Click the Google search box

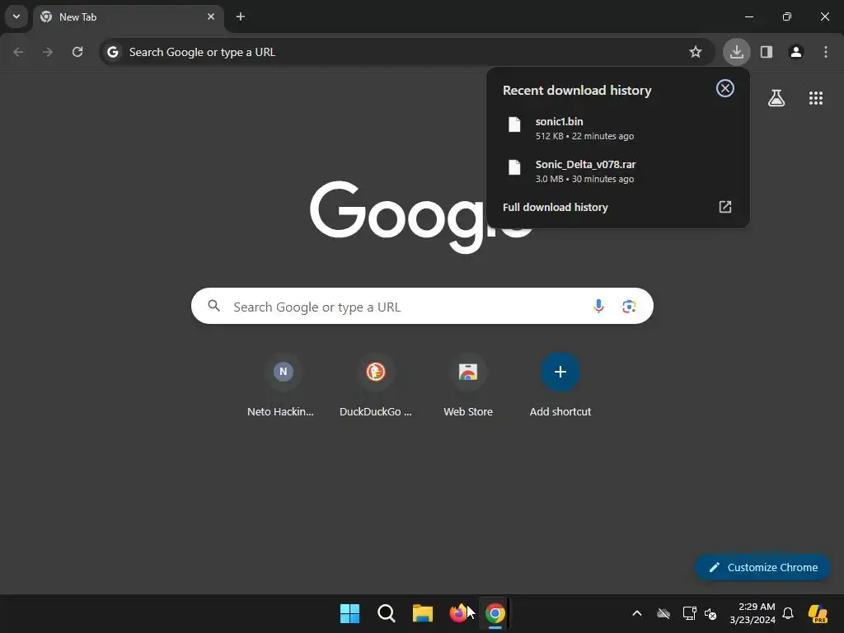click(x=422, y=307)
